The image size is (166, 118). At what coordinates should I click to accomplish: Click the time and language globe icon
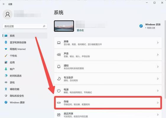click(6, 76)
